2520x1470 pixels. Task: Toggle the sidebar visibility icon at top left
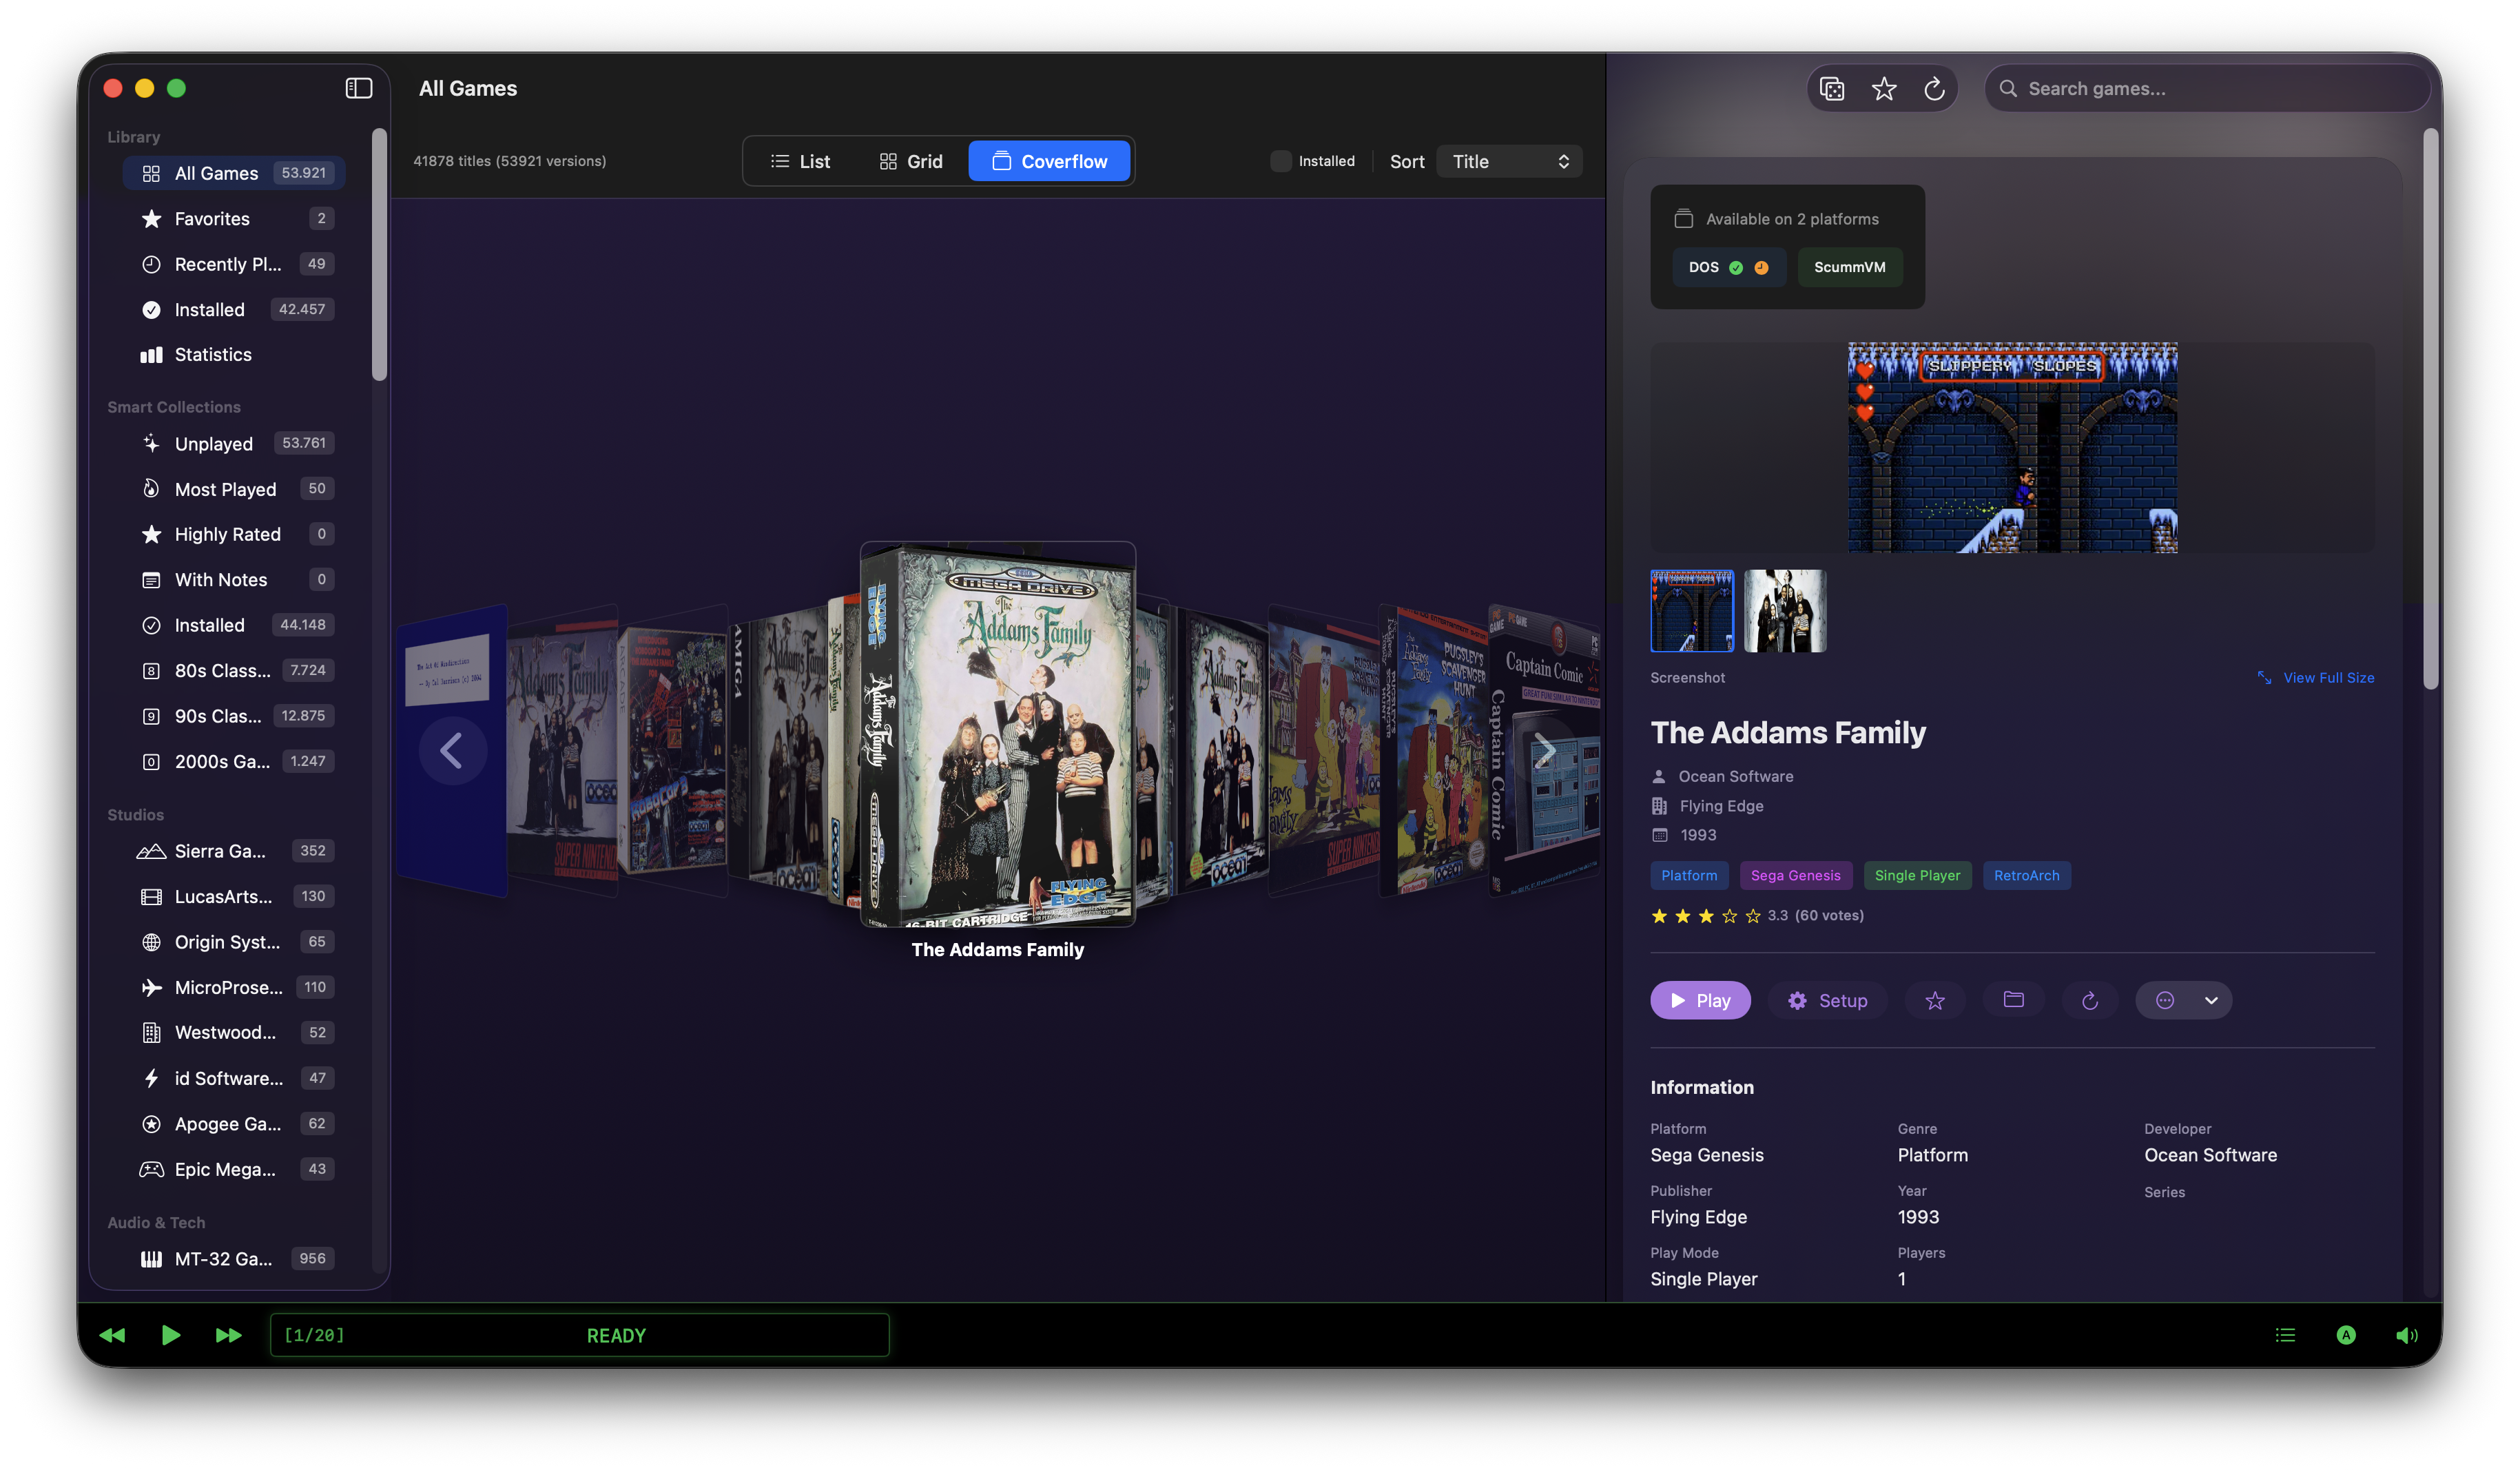pos(358,88)
